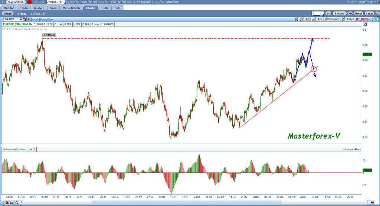Screen dimensions: 380x206
Task: Click the scroll right arrow
Action: click(x=368, y=202)
